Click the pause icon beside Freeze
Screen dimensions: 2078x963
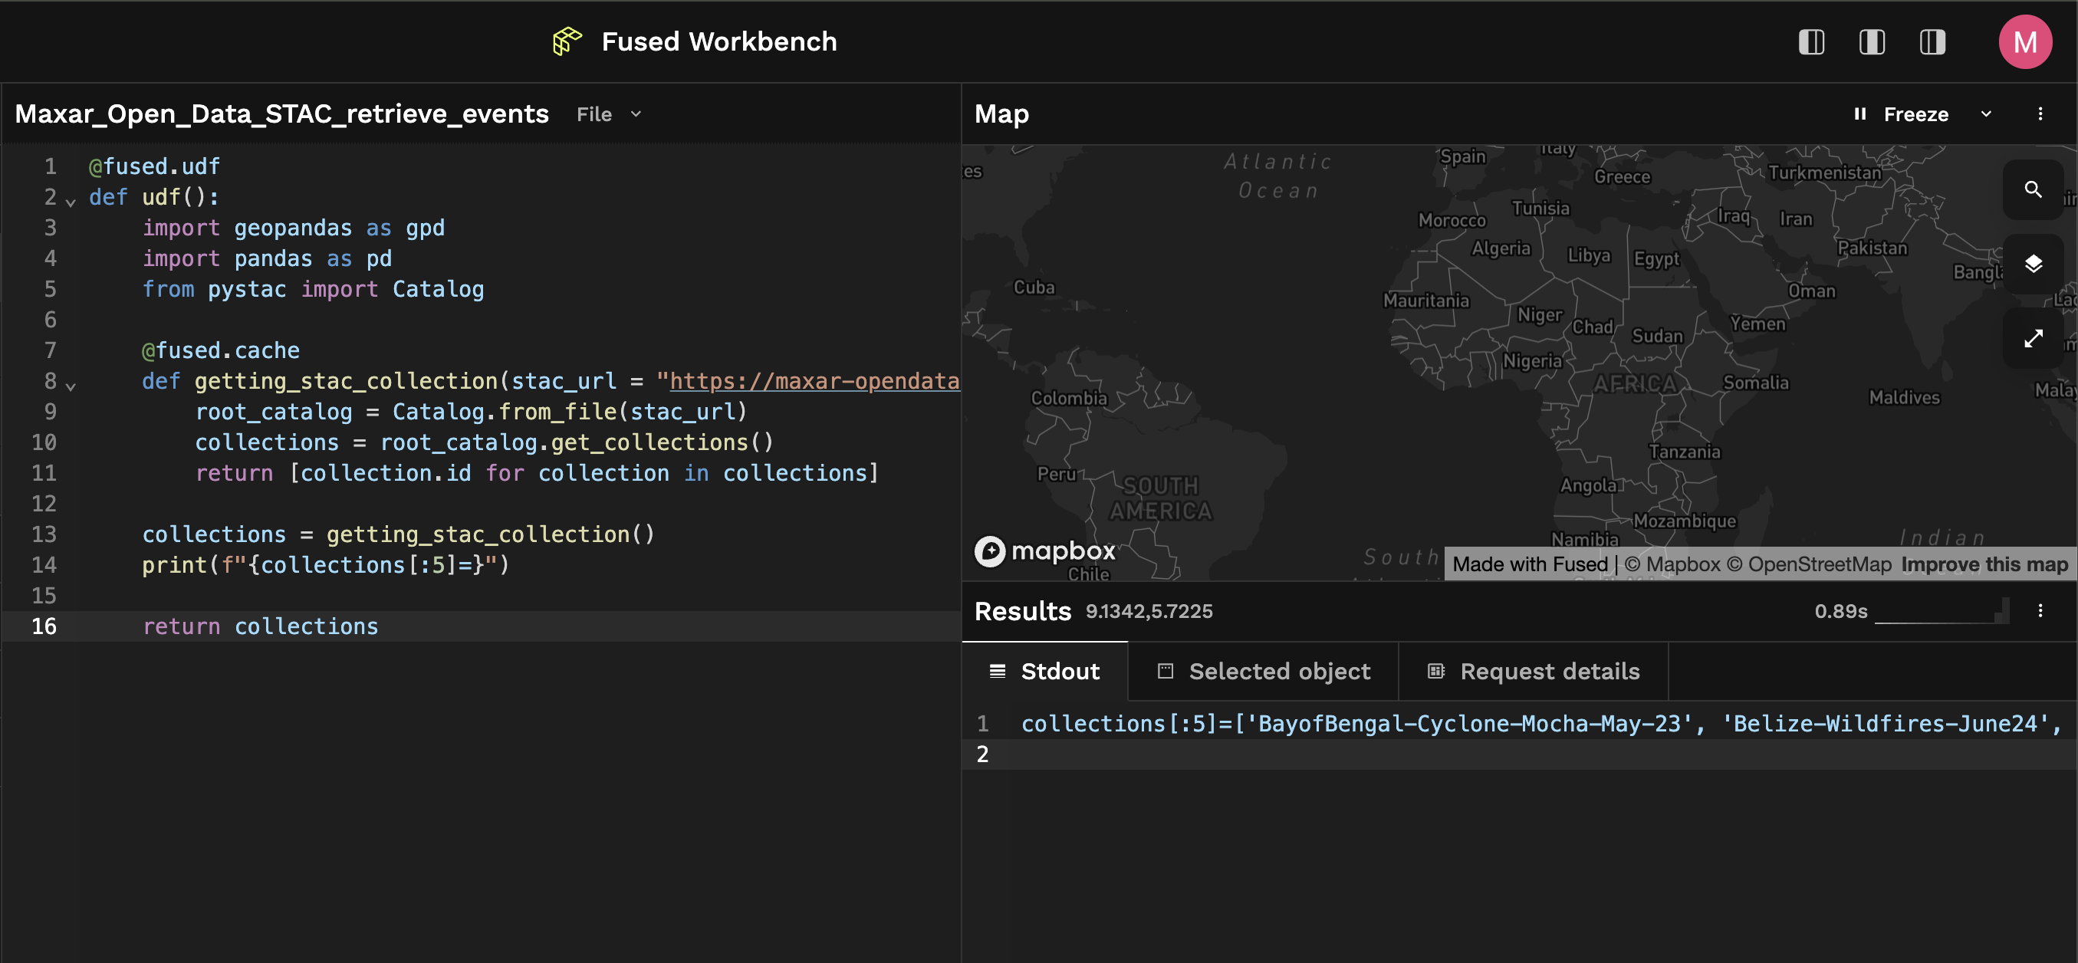coord(1860,113)
